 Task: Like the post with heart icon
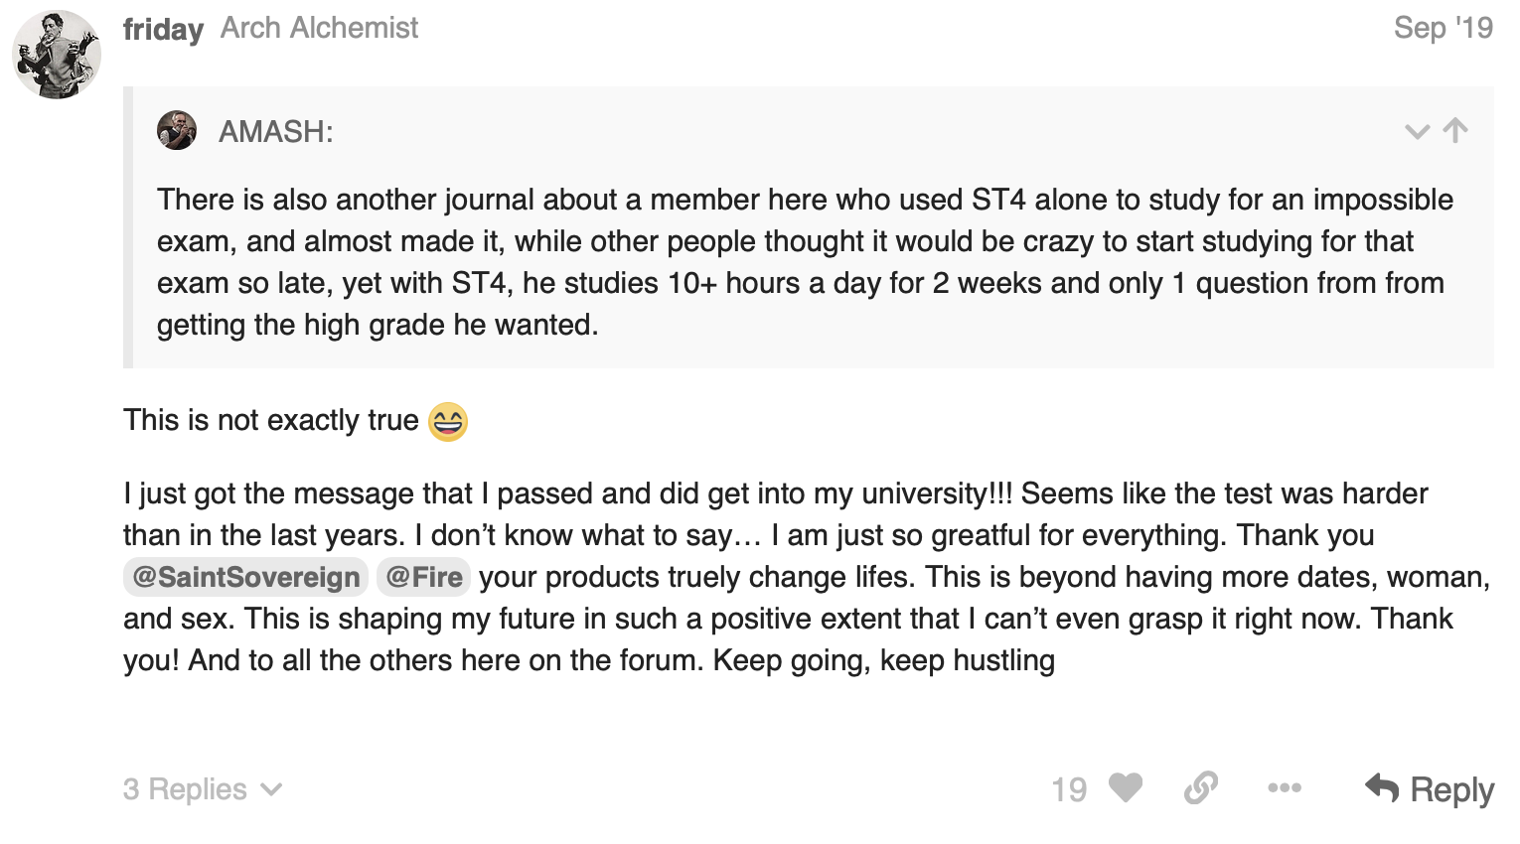(1126, 788)
